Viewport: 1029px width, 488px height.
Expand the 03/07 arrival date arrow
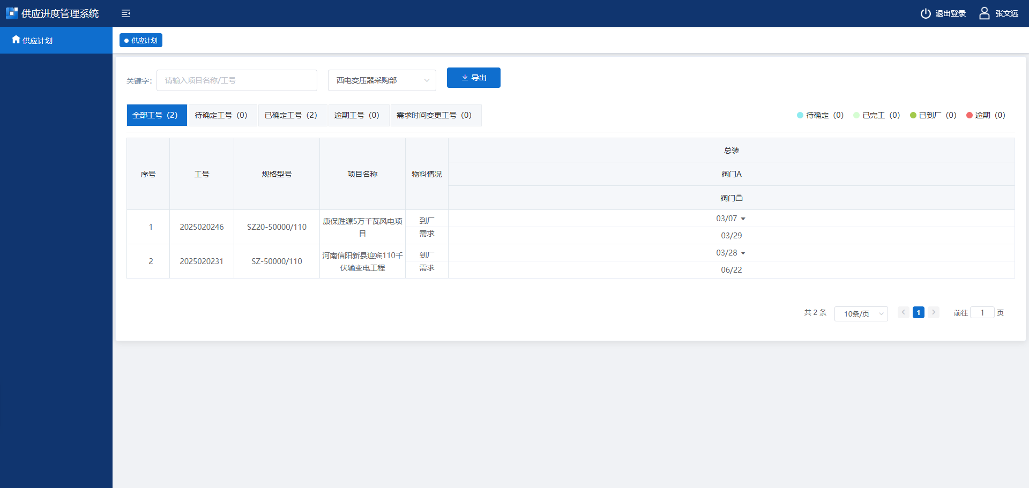coord(743,219)
